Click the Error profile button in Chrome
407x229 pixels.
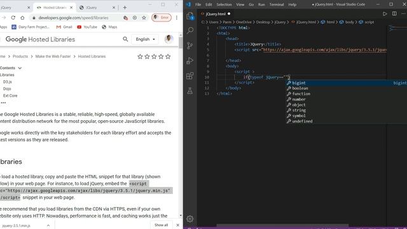coord(162,18)
